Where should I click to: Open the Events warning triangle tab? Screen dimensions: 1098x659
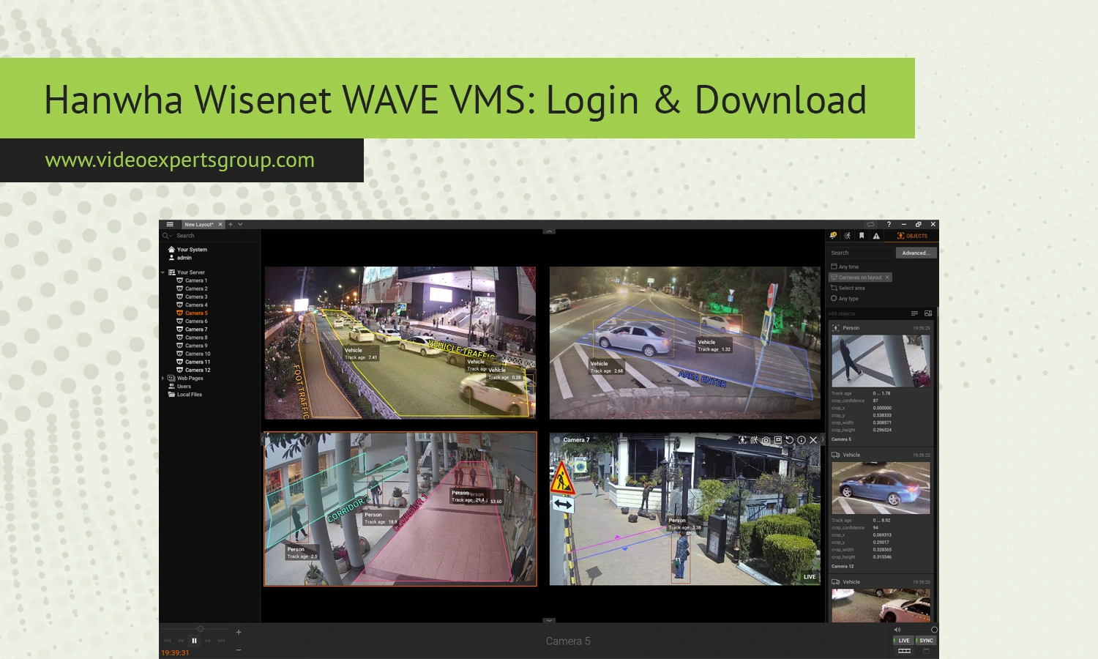[876, 236]
